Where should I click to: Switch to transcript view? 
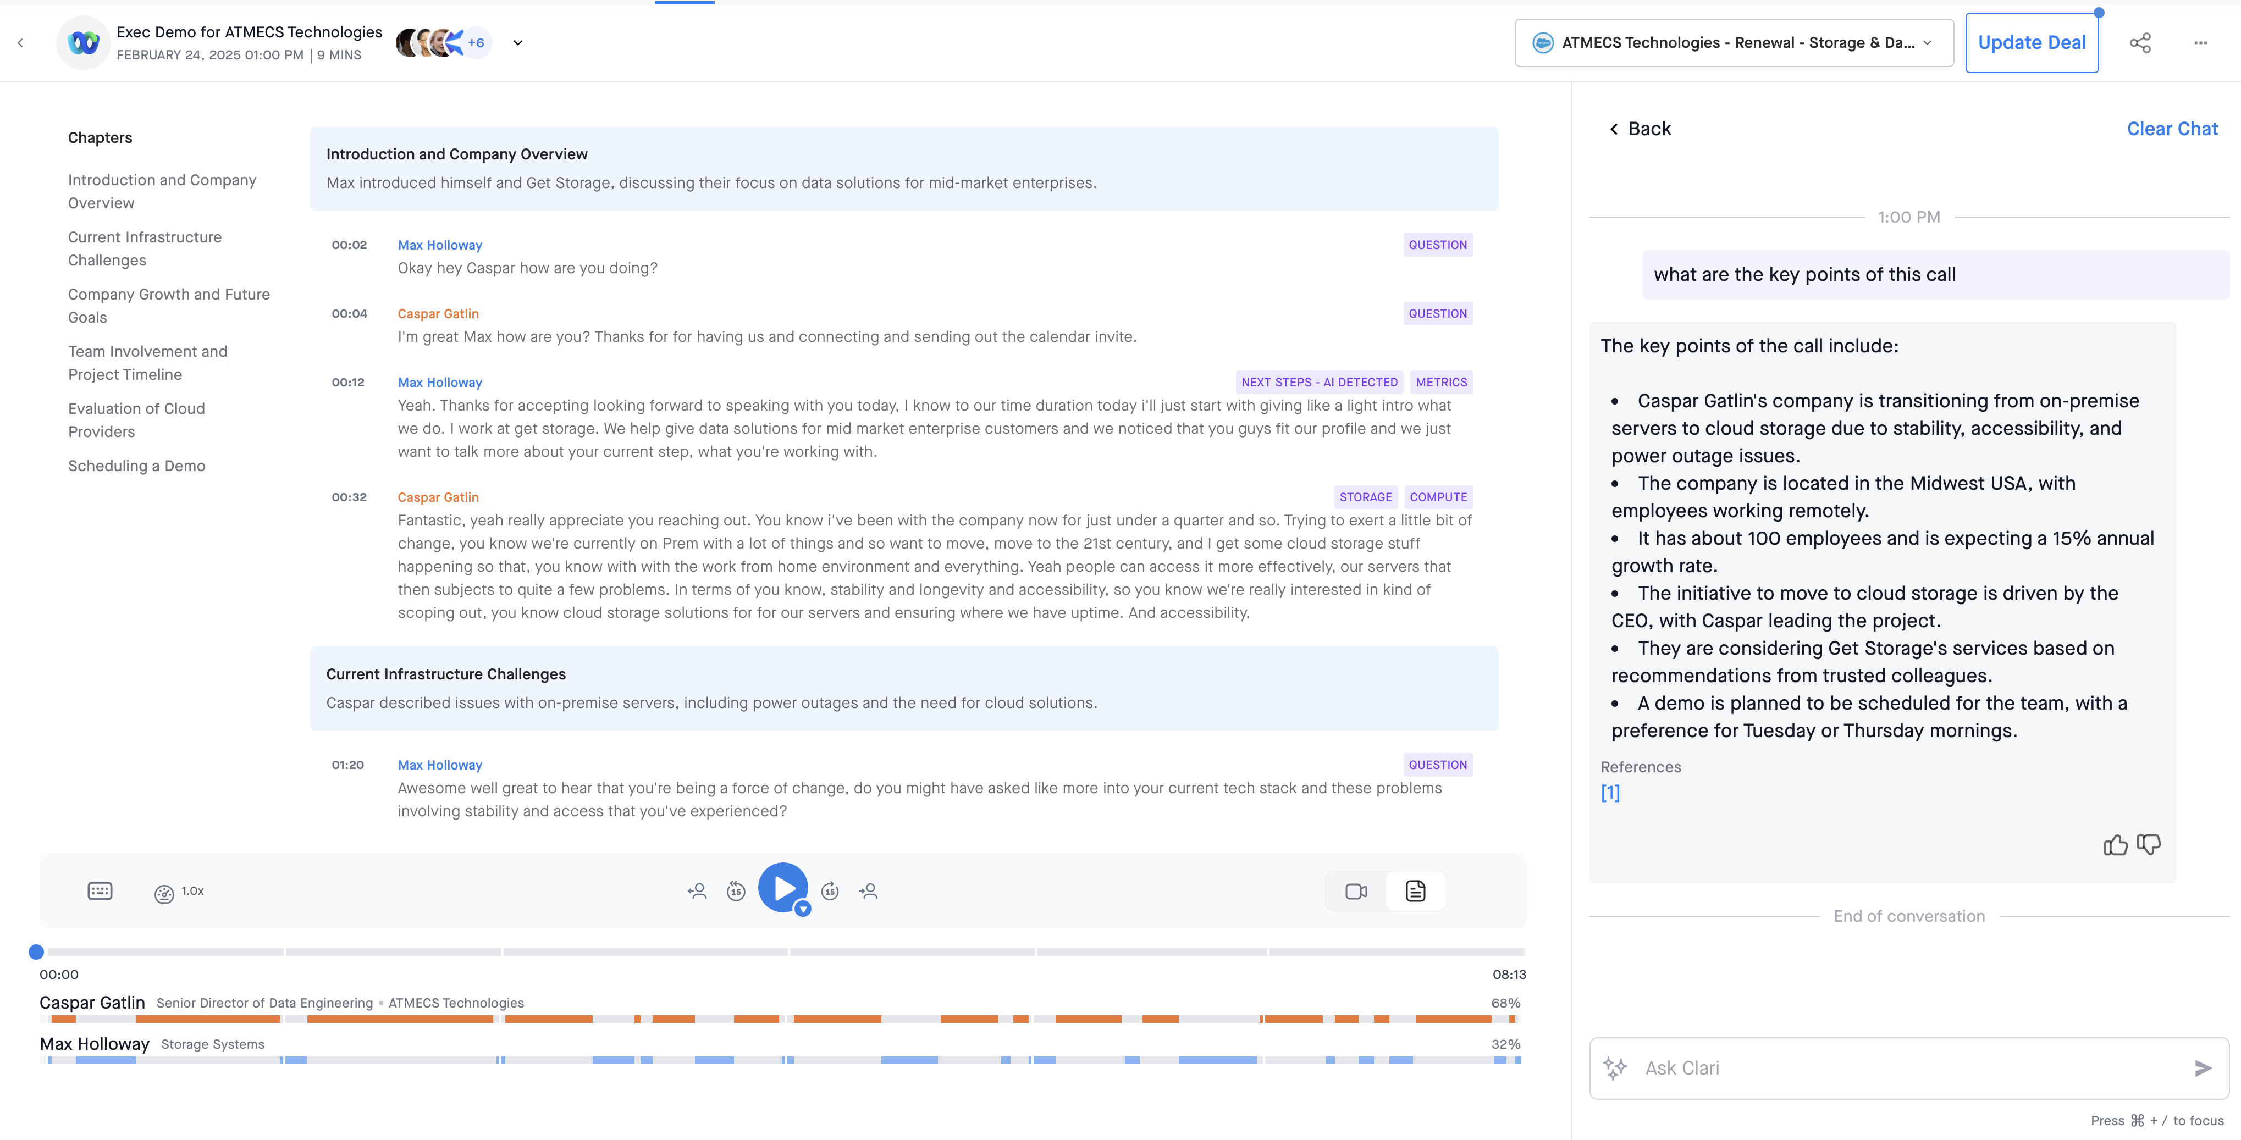(x=1415, y=890)
